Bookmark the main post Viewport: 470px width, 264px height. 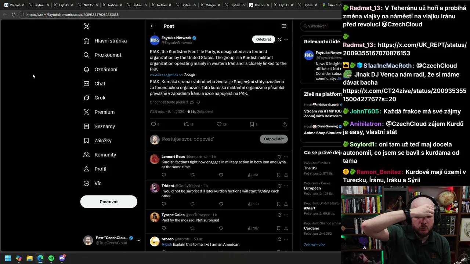pos(252,124)
